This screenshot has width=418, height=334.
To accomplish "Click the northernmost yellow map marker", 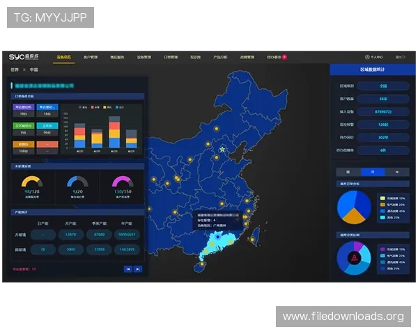I will pyautogui.click(x=217, y=129).
